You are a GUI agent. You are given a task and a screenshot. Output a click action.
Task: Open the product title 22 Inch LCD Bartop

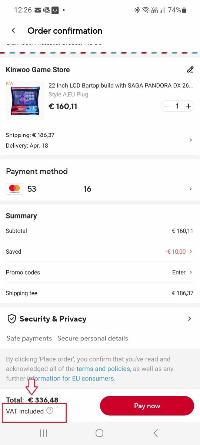tap(121, 85)
